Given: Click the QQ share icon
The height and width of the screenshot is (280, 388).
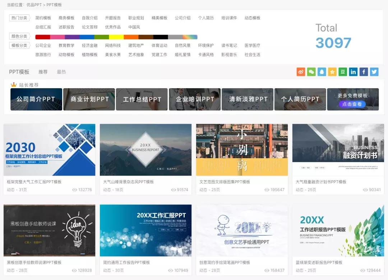Looking at the screenshot, I should click(322, 72).
